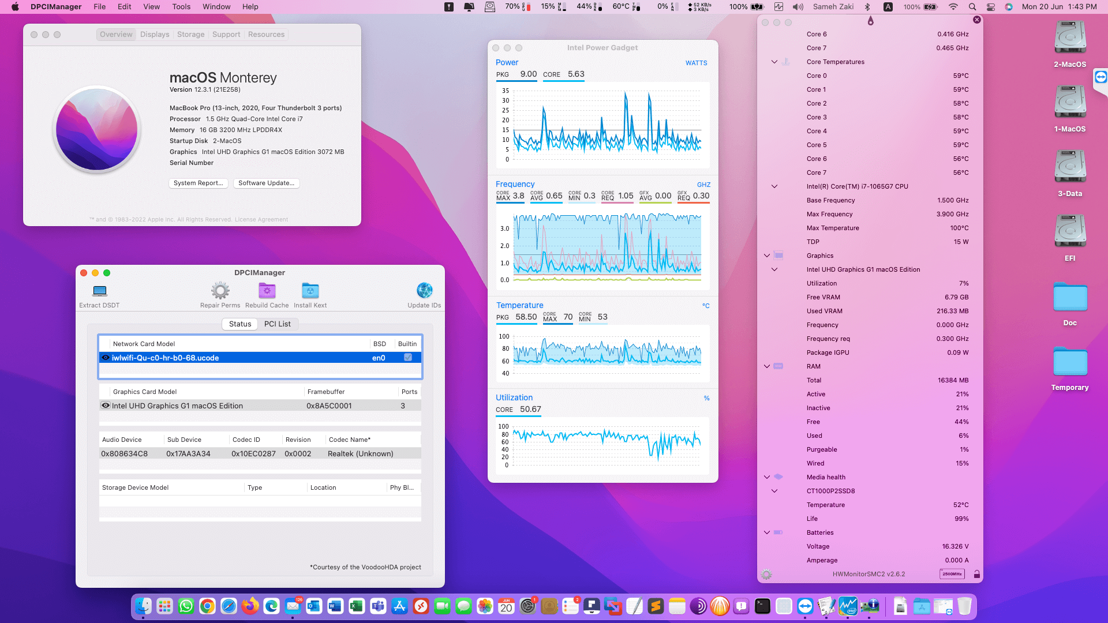Click Extract DSDT icon in DPCIManager
The width and height of the screenshot is (1108, 623).
click(x=100, y=291)
